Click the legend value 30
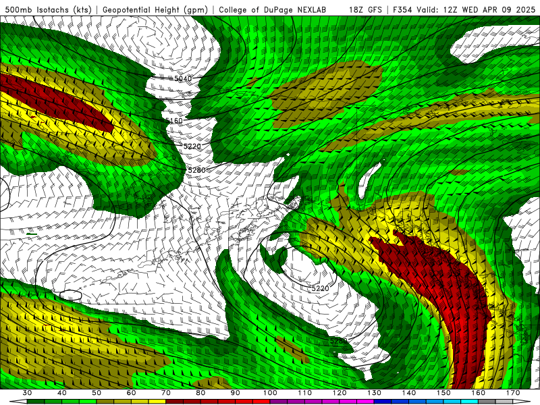Viewport: 540px width, 405px height. (27, 393)
